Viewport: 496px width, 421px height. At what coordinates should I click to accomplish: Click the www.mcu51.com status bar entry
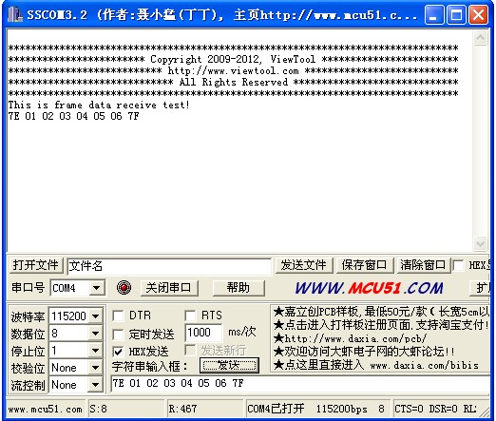(x=46, y=409)
